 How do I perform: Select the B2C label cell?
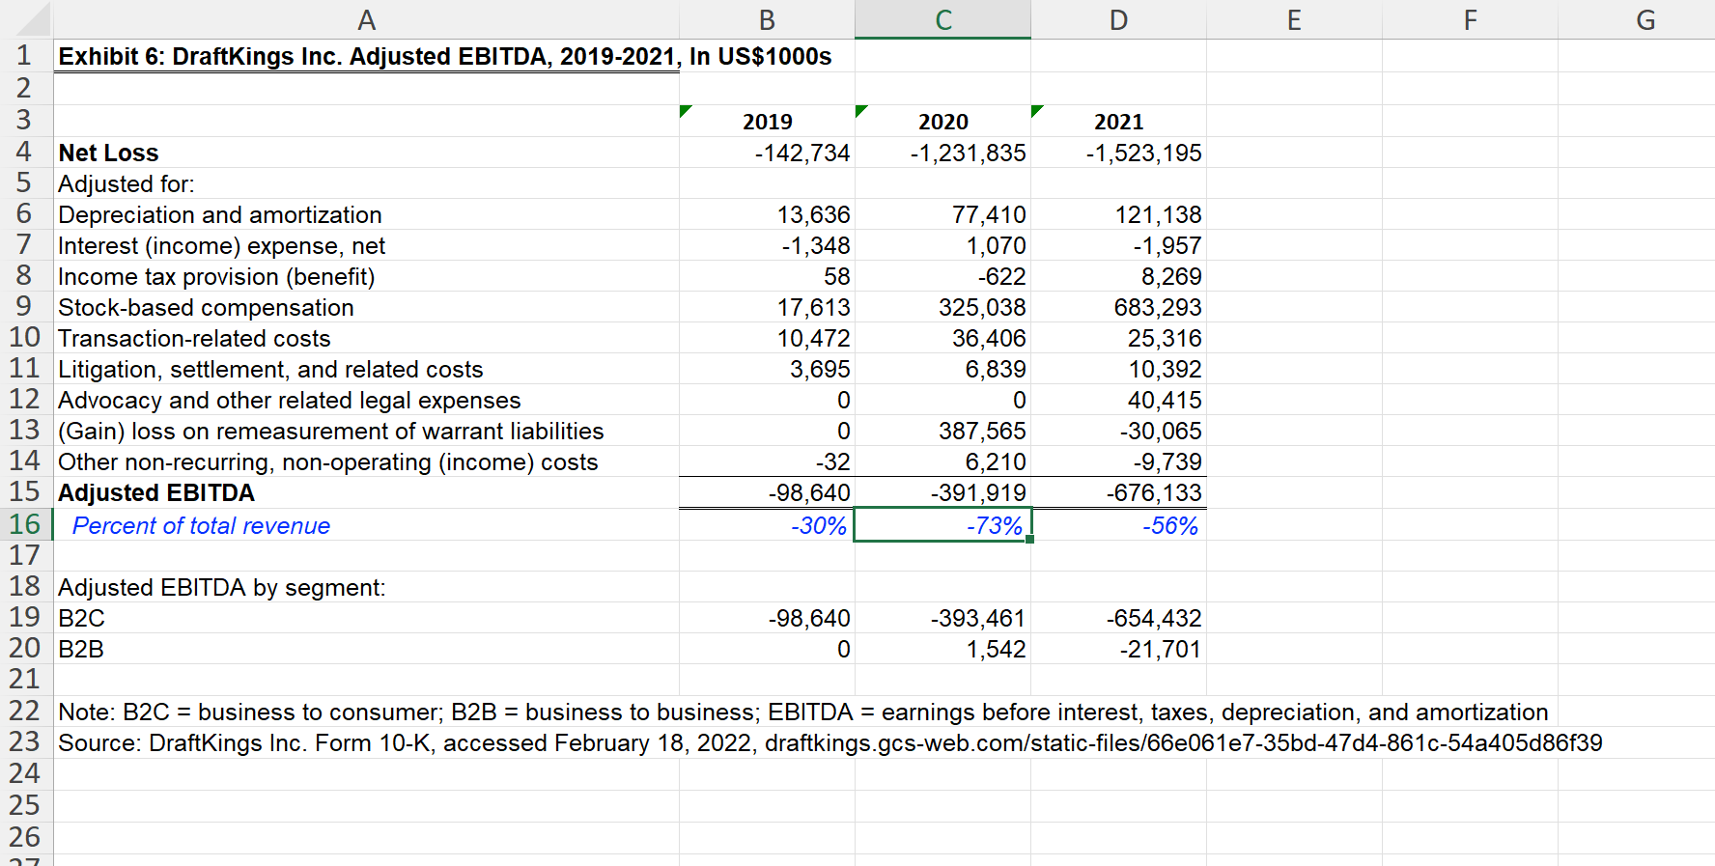(x=366, y=618)
